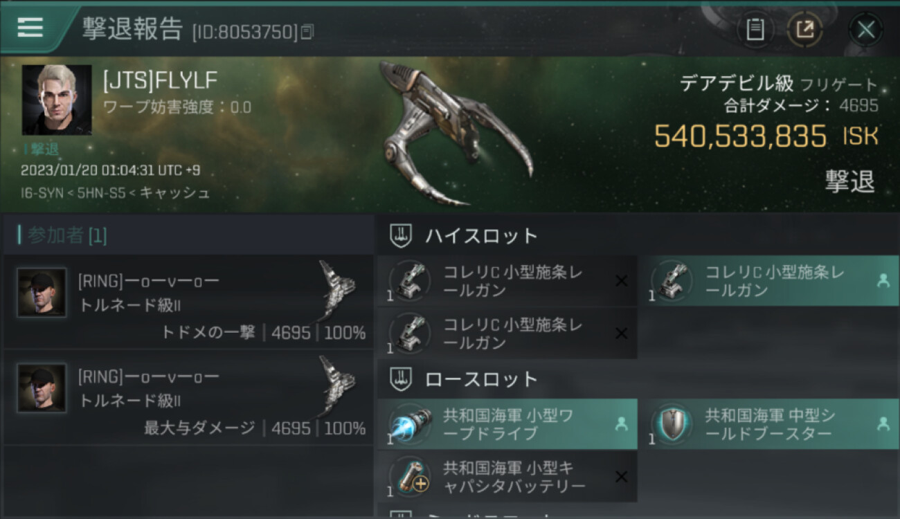The image size is (900, 519).
Task: Select the max damage participant row
Action: (x=188, y=397)
